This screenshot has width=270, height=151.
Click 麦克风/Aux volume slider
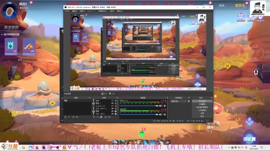139,106
